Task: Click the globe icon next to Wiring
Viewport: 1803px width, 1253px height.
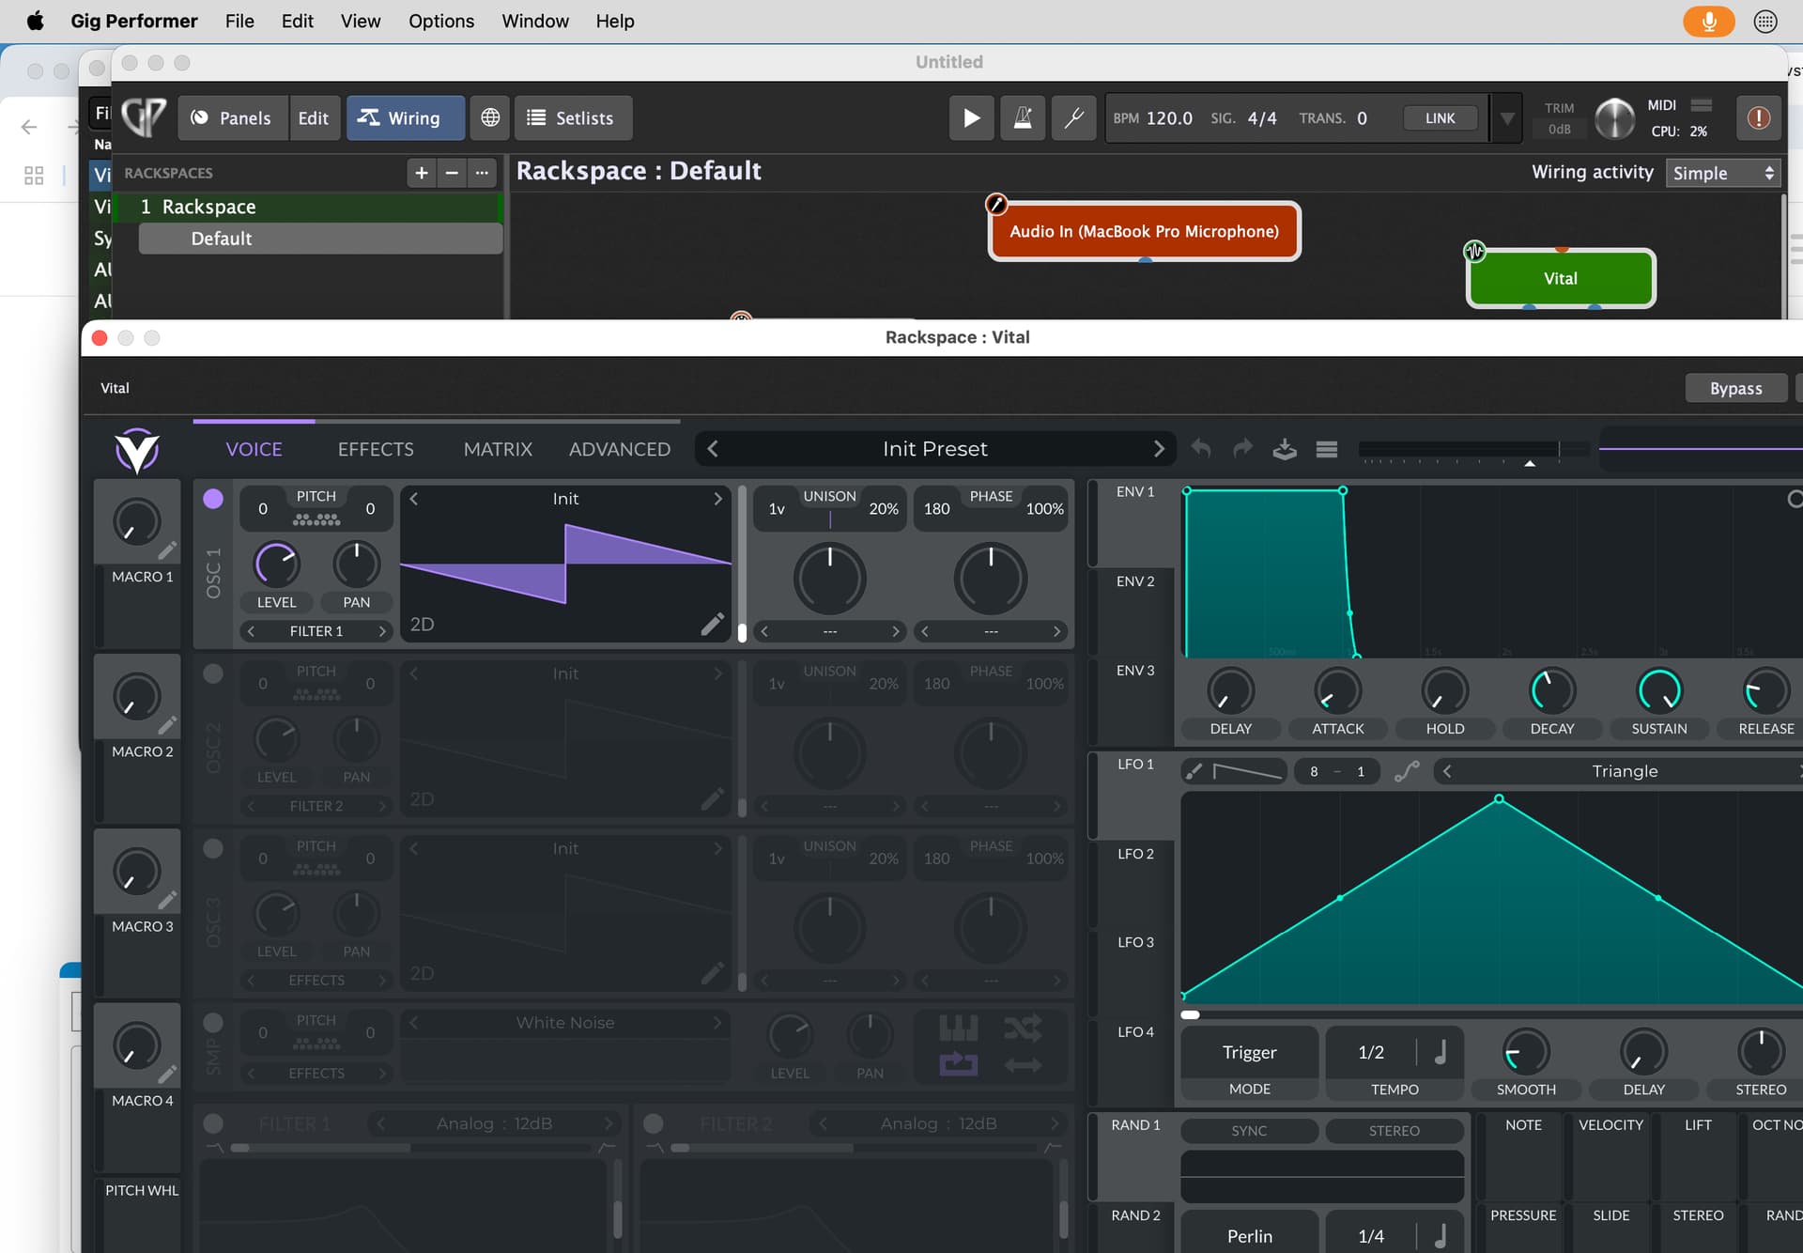Action: 490,118
